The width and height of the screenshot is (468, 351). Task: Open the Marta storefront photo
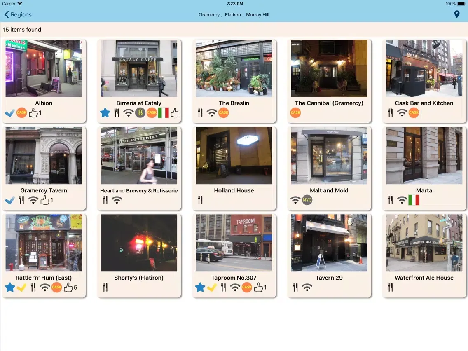click(424, 155)
